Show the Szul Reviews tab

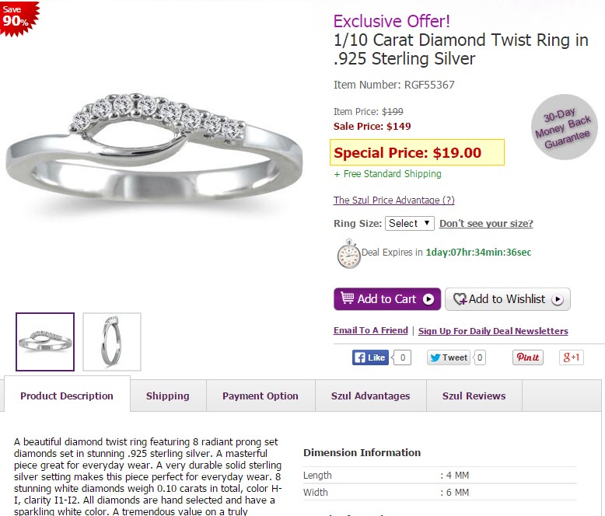pos(474,396)
